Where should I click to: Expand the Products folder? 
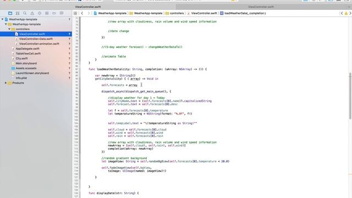tap(6, 83)
